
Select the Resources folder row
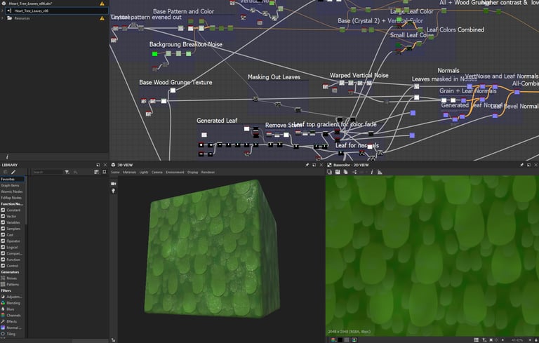pyautogui.click(x=54, y=18)
